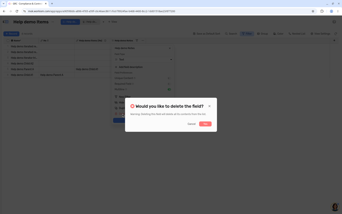This screenshot has height=214, width=342.
Task: Reload the page in the browser
Action: pos(17,11)
